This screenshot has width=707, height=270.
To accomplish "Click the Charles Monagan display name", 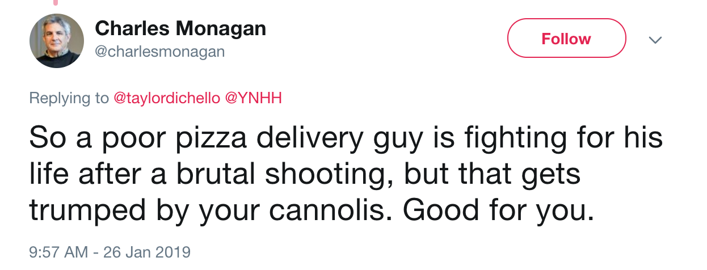I will 180,28.
